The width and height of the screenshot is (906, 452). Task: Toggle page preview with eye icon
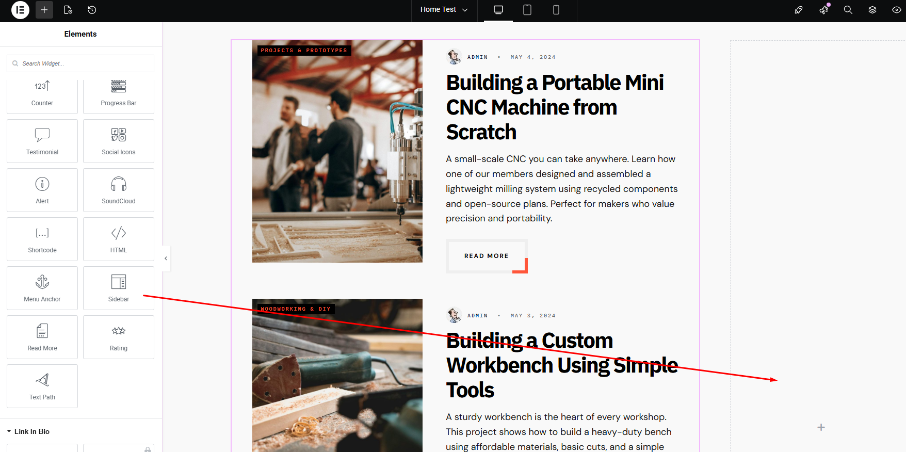point(897,10)
